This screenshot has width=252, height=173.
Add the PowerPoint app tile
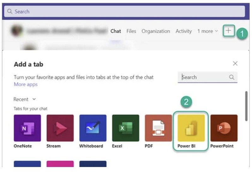[x=224, y=128]
